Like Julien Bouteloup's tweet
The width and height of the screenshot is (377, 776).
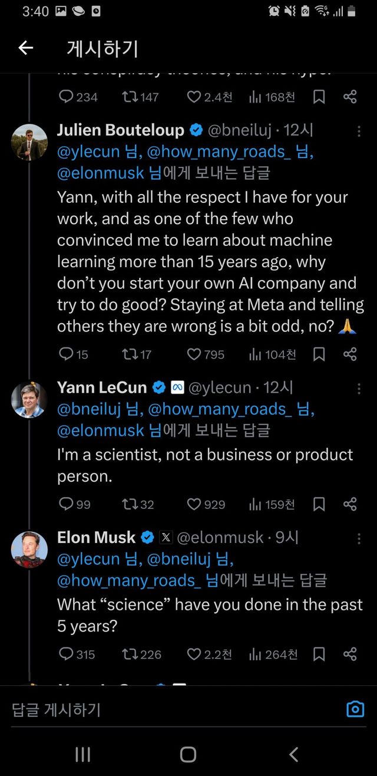[x=194, y=354]
